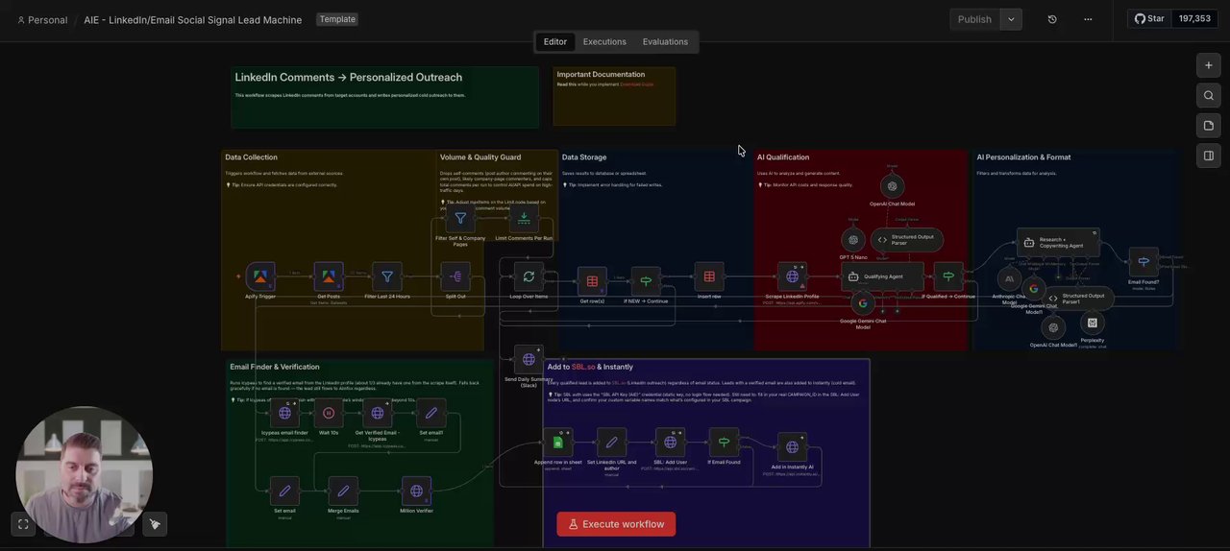
Task: Click the Download Guide link
Action: click(x=637, y=84)
